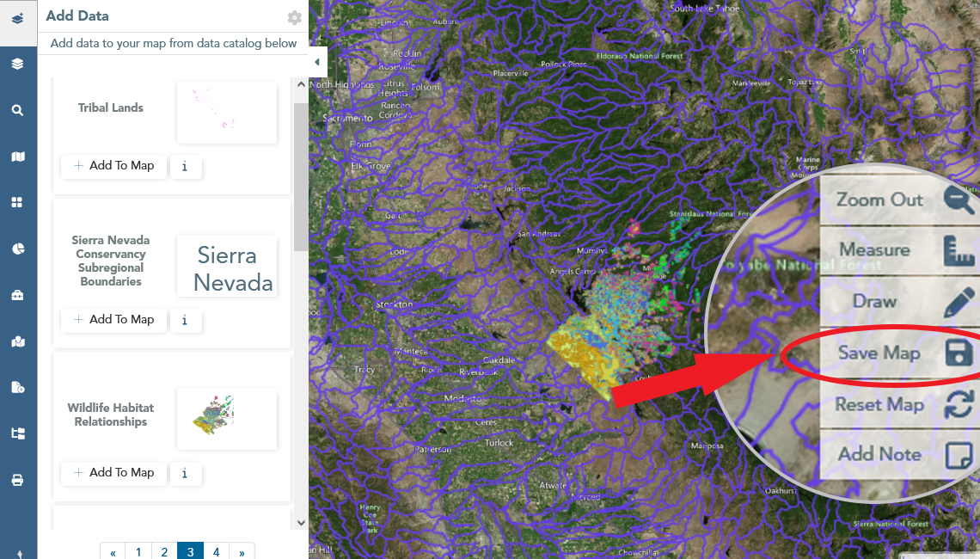The height and width of the screenshot is (559, 980).
Task: Click the Modesto label on map
Action: pyautogui.click(x=463, y=398)
